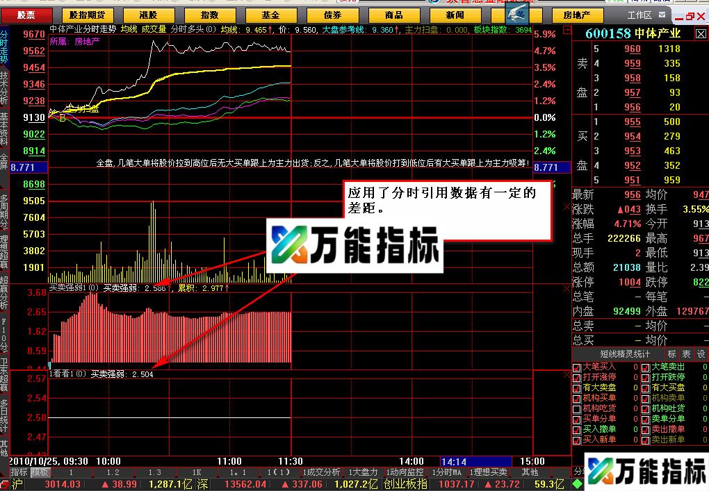Screen dimensions: 709x491
Task: Open settings via the 设 icon
Action: pyautogui.click(x=700, y=354)
